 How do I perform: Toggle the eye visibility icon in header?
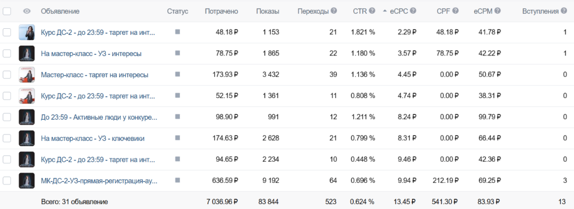click(27, 11)
